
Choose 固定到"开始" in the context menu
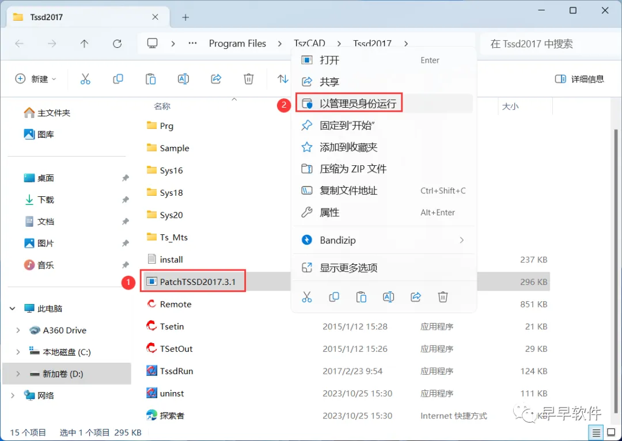(384, 126)
